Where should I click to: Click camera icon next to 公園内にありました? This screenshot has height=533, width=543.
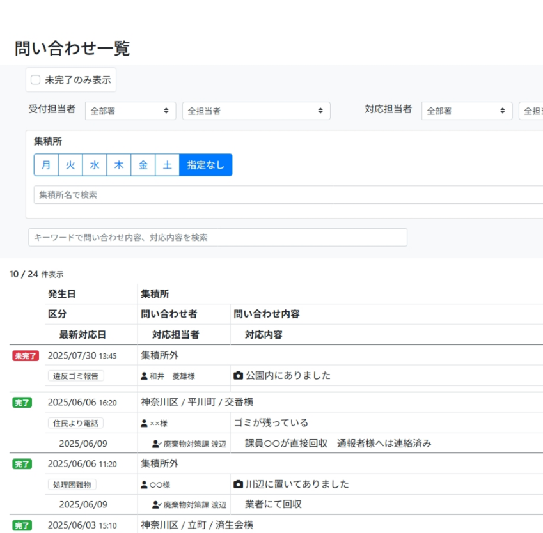tap(238, 376)
